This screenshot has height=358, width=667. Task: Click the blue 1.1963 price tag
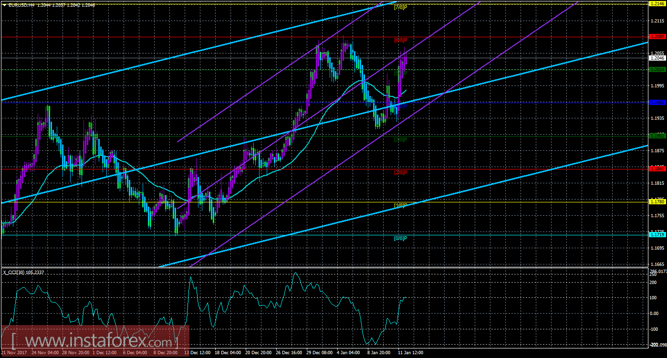[657, 102]
